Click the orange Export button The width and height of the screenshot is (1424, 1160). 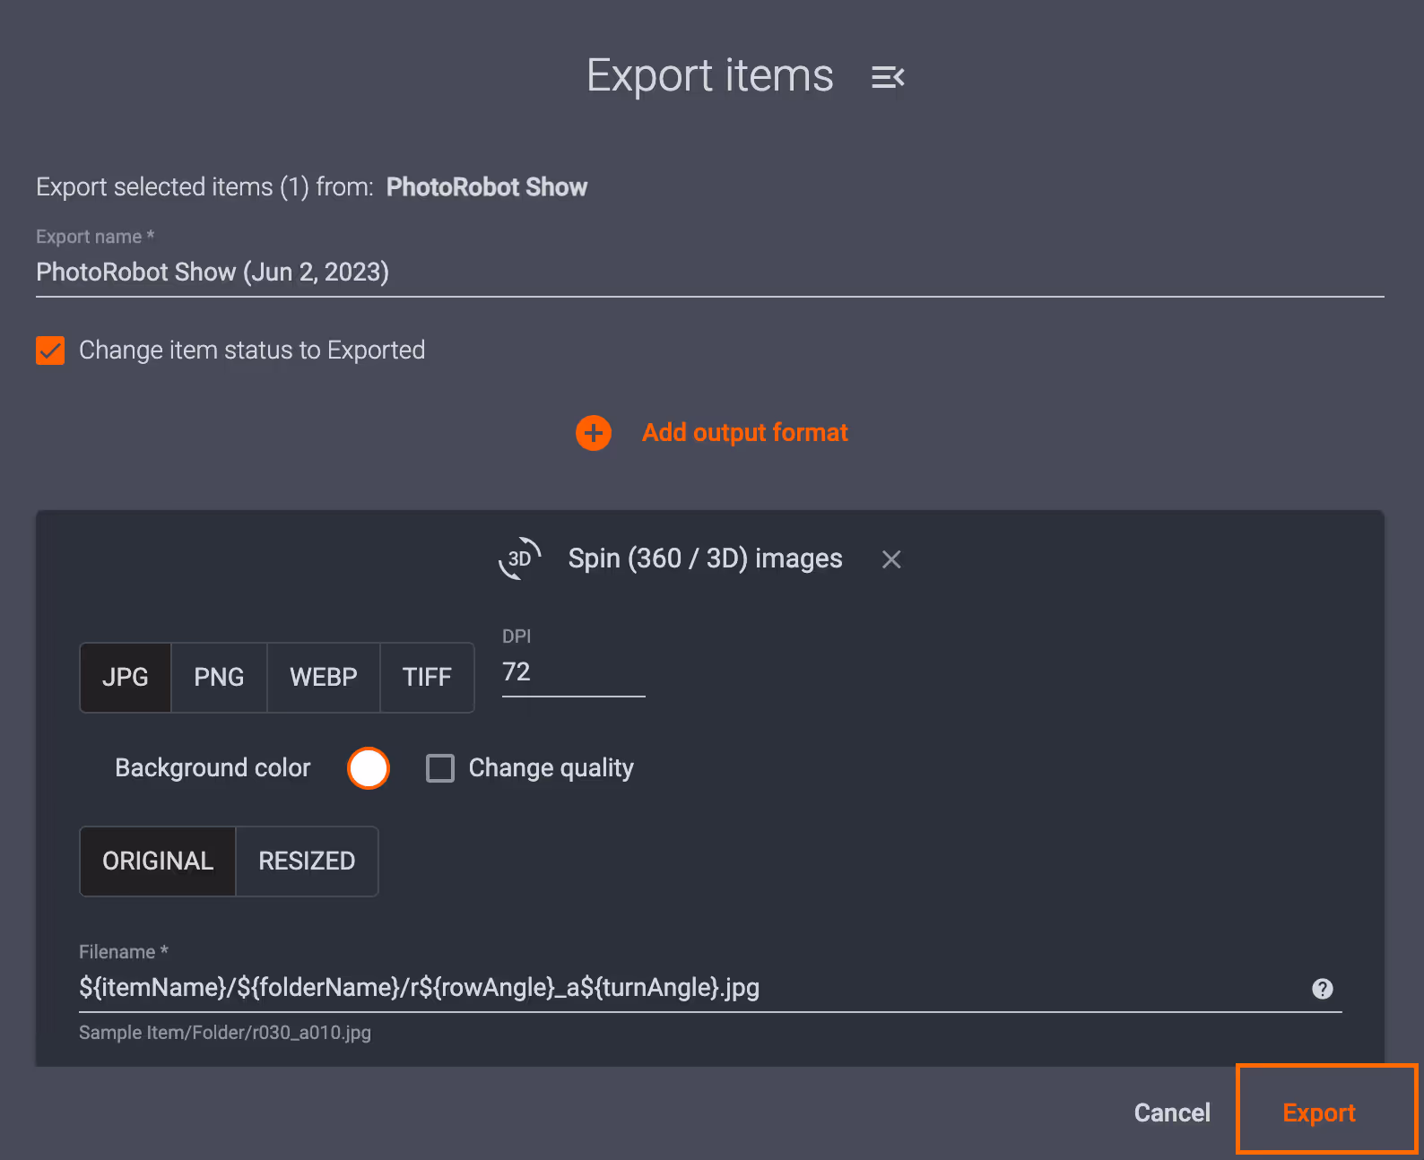click(x=1319, y=1112)
